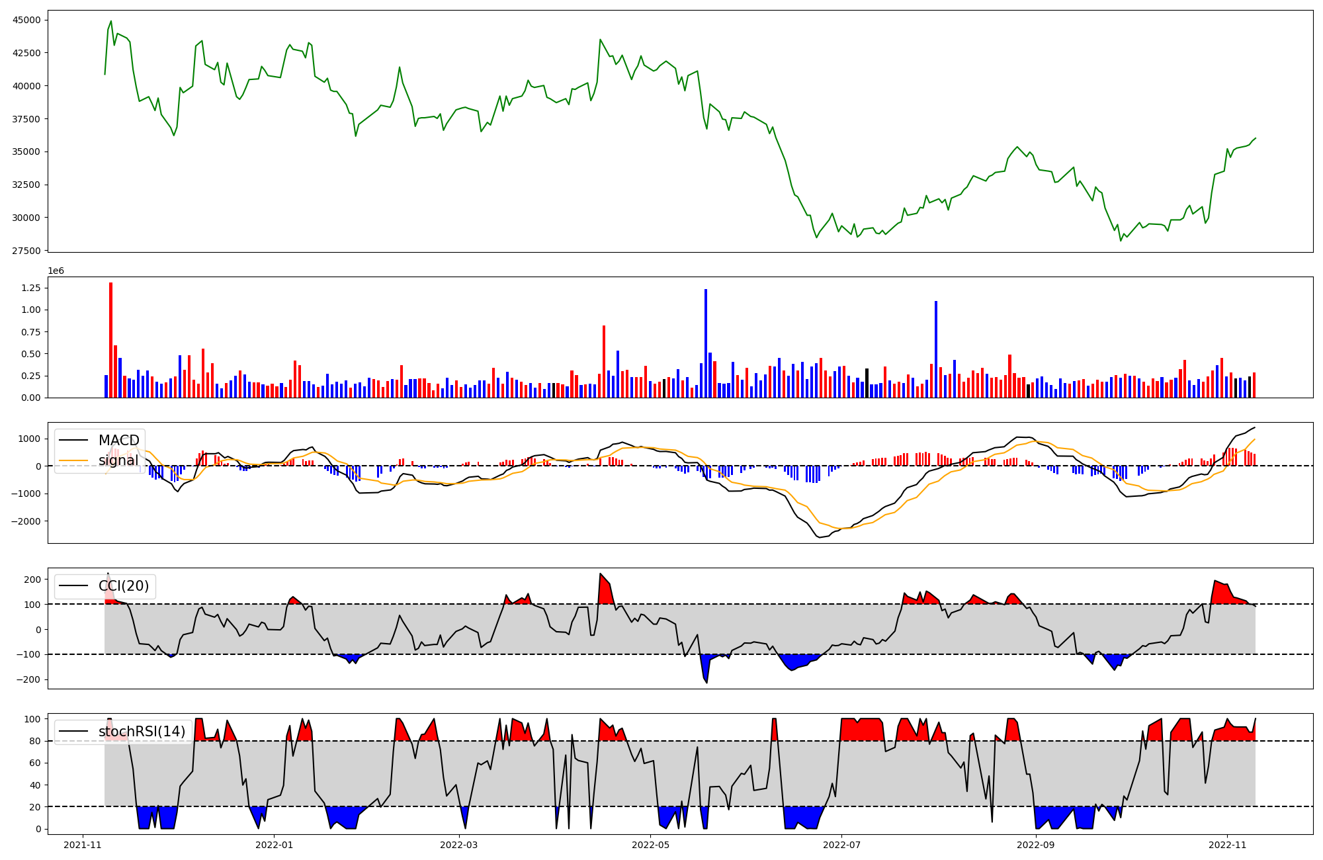Click the 2022-05 date axis label
Screen dimensions: 1323x860
650,845
